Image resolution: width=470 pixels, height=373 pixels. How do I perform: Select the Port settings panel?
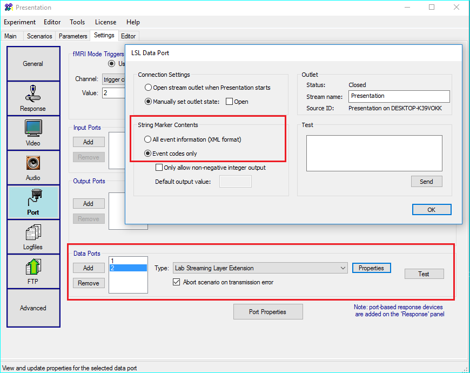point(33,202)
